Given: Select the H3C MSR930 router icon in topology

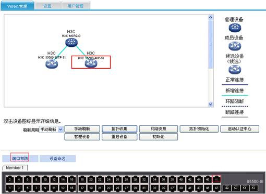Looking at the screenshot, I should click(x=71, y=43).
